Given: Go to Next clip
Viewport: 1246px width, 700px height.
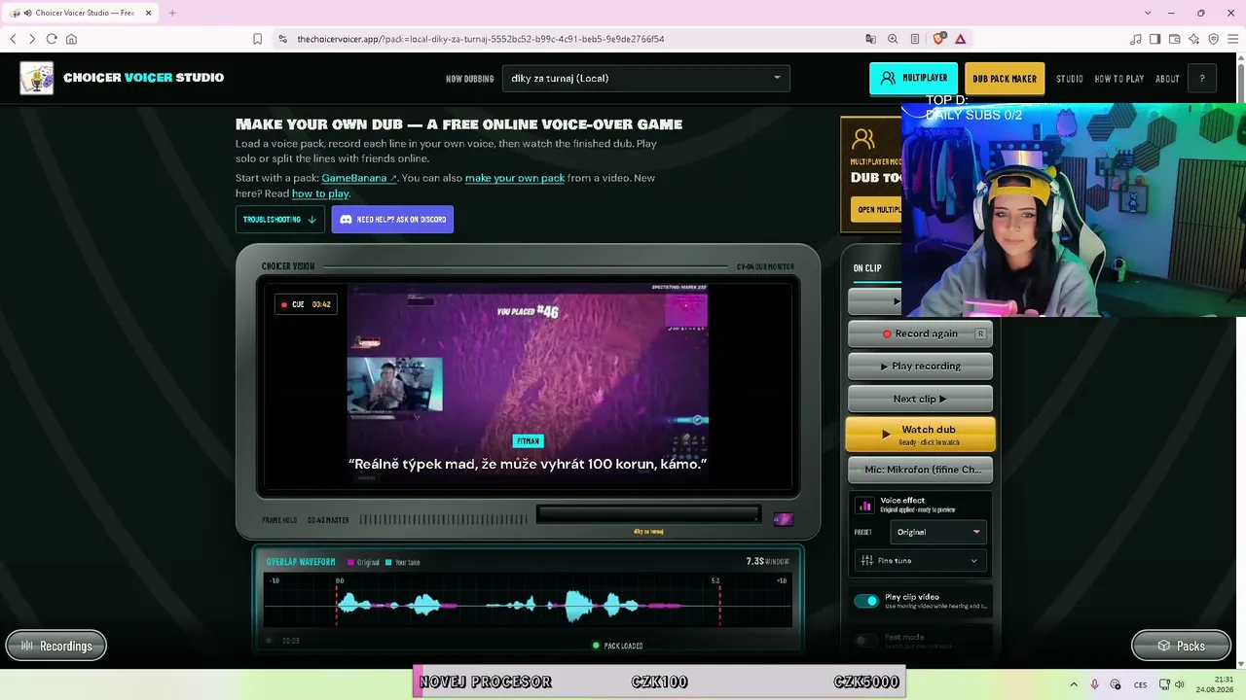Looking at the screenshot, I should click(x=921, y=399).
